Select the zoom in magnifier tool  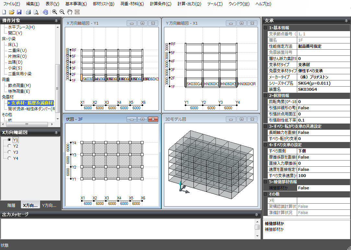(x=54, y=12)
